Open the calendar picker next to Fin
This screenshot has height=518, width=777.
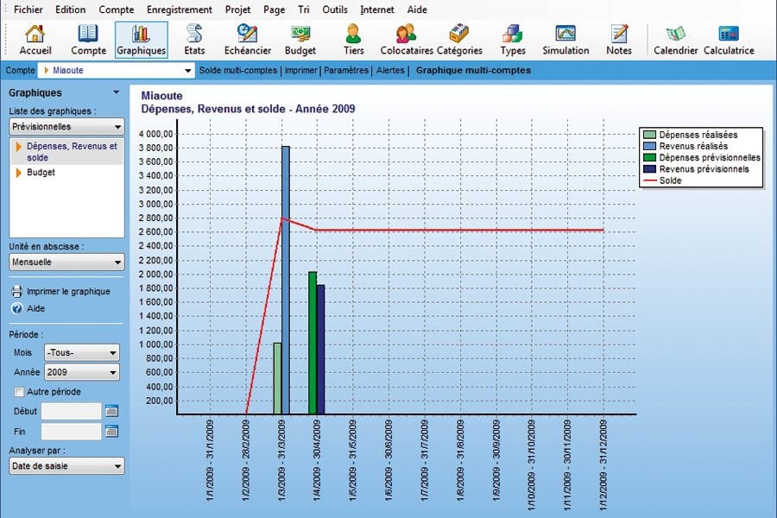pyautogui.click(x=112, y=432)
